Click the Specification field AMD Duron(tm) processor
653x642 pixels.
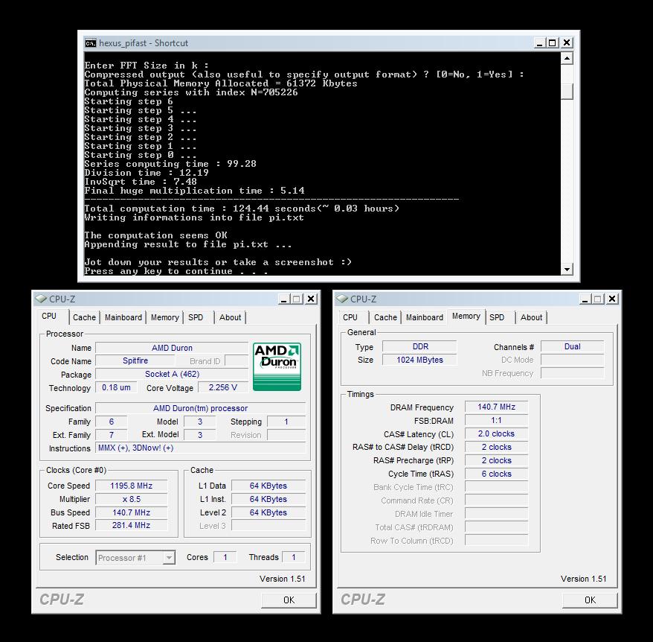(200, 408)
